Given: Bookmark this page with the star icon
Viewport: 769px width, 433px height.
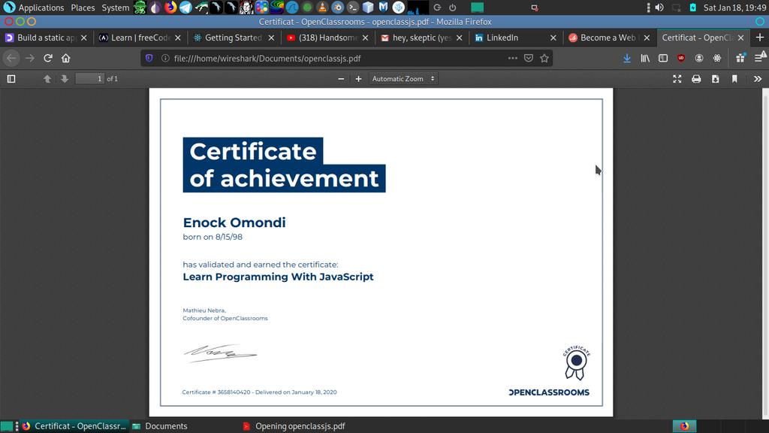Looking at the screenshot, I should tap(545, 58).
